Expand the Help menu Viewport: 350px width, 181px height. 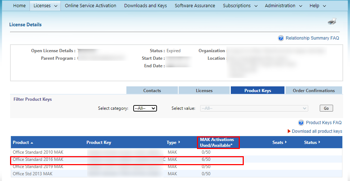318,6
